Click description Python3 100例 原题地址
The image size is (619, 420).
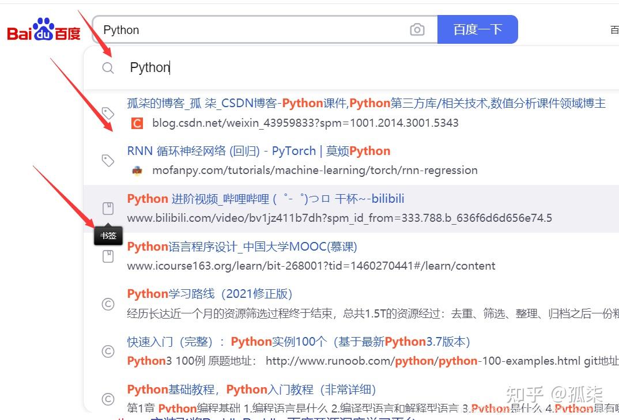pos(373,361)
